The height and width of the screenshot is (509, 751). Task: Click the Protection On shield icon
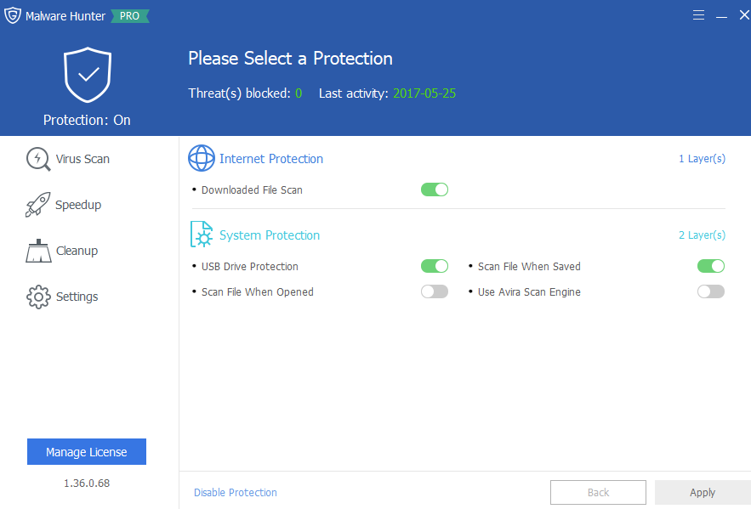[87, 75]
